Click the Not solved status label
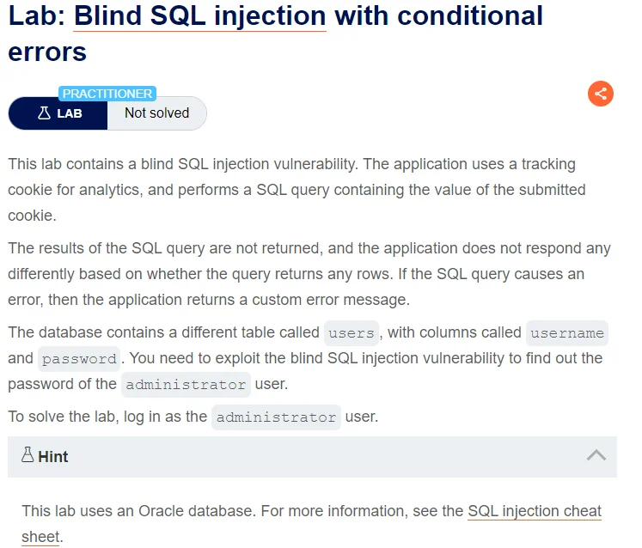 pyautogui.click(x=156, y=113)
